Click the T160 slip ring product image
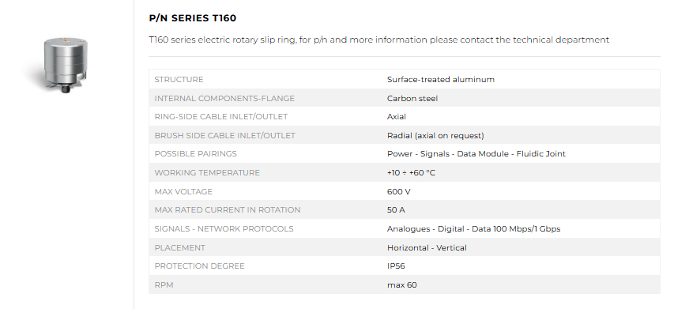The height and width of the screenshot is (309, 674). coord(66,65)
